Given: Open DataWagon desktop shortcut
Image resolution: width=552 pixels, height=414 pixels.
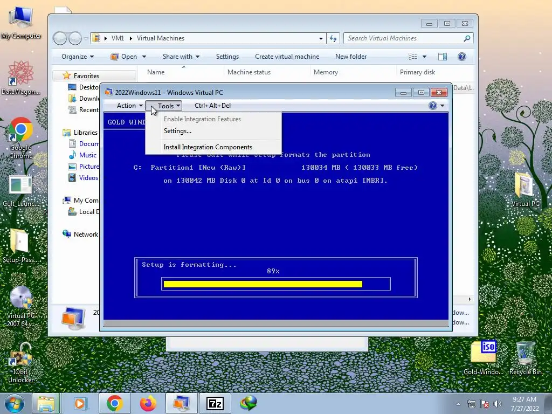Looking at the screenshot, I should (x=21, y=78).
